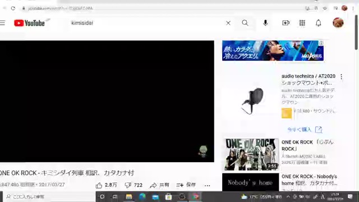Click the kimisidai search input field
Screen dimensions: 359x202
(146, 23)
